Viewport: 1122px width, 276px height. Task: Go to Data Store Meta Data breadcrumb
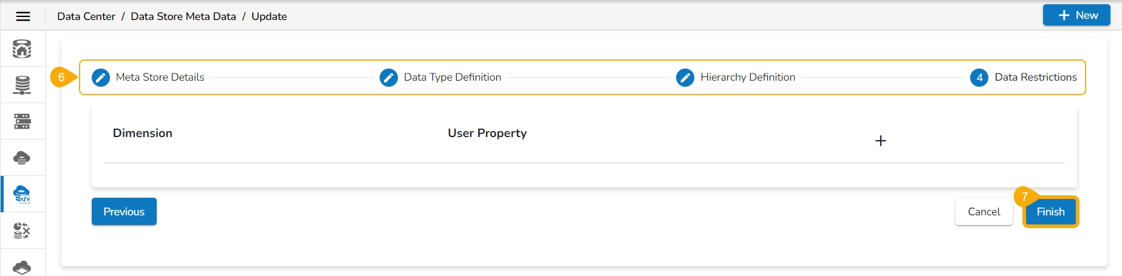[183, 16]
